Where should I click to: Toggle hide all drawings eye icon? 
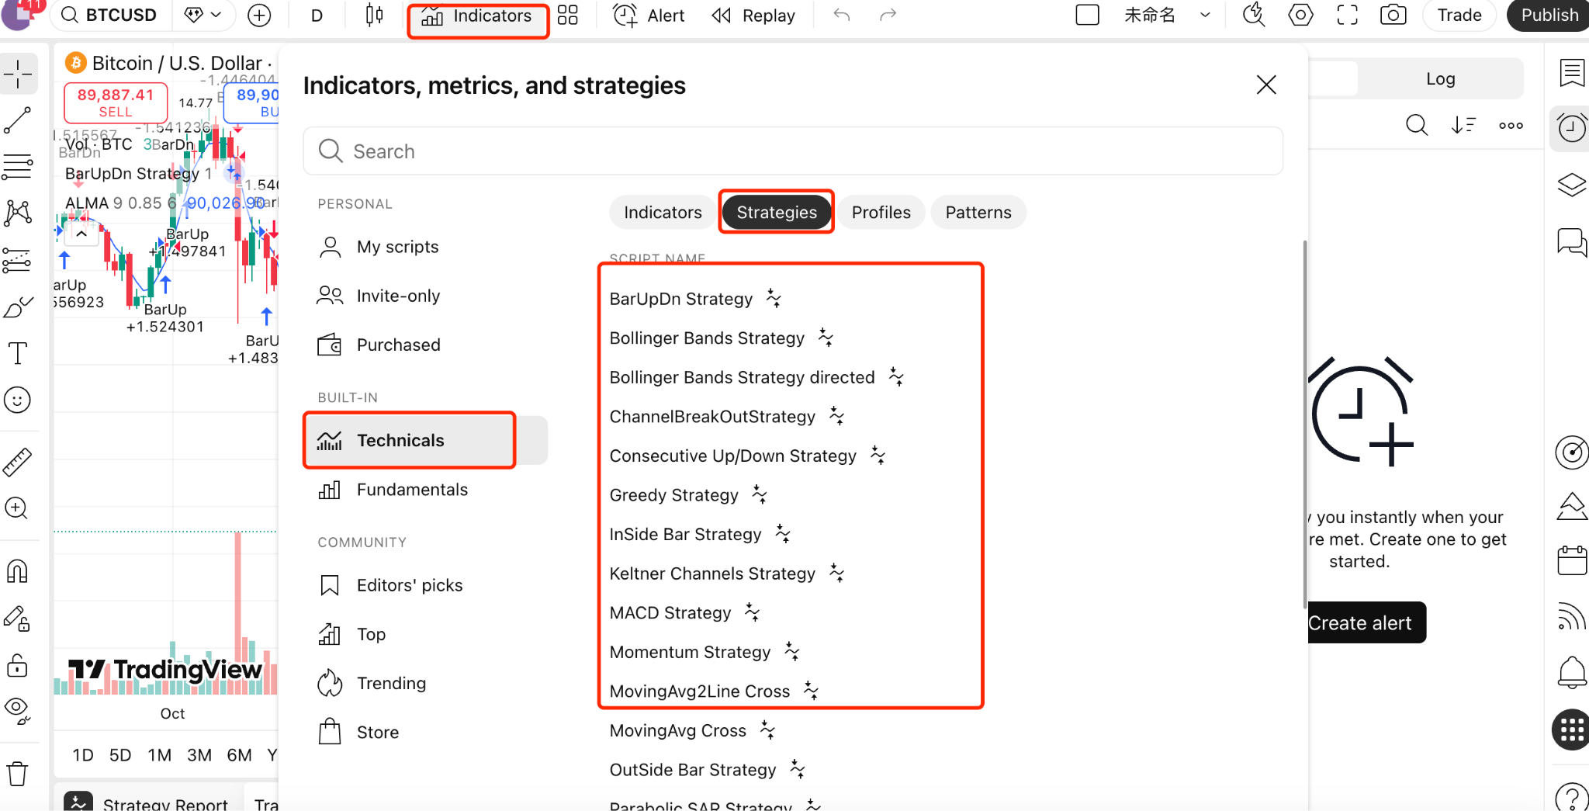click(x=18, y=710)
